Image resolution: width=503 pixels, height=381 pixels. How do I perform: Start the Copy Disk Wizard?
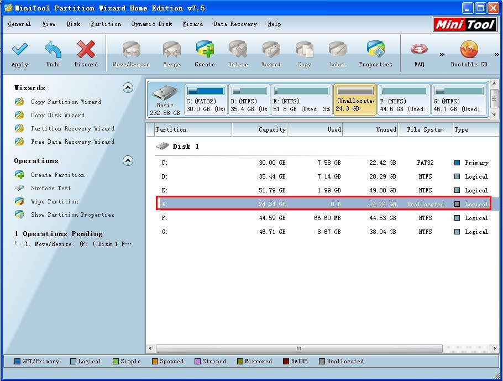57,115
